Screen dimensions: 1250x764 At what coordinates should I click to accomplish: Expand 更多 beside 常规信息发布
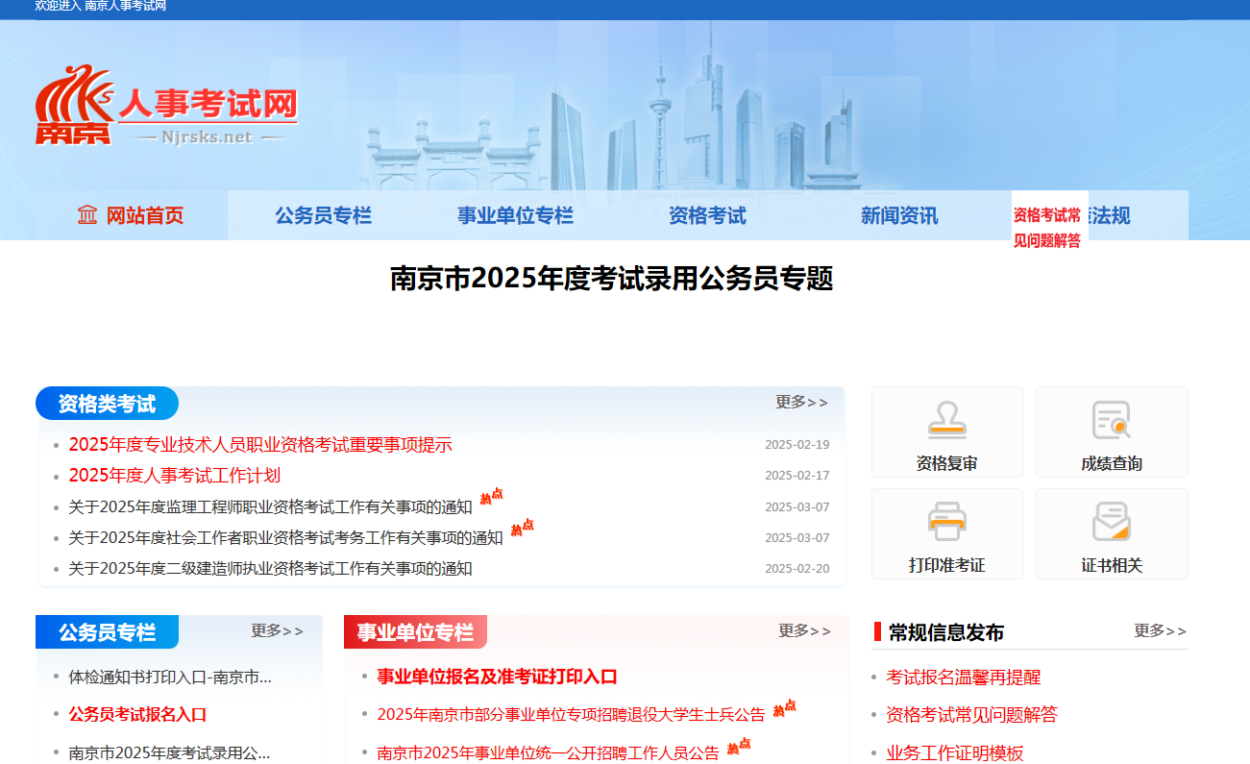coord(1159,631)
